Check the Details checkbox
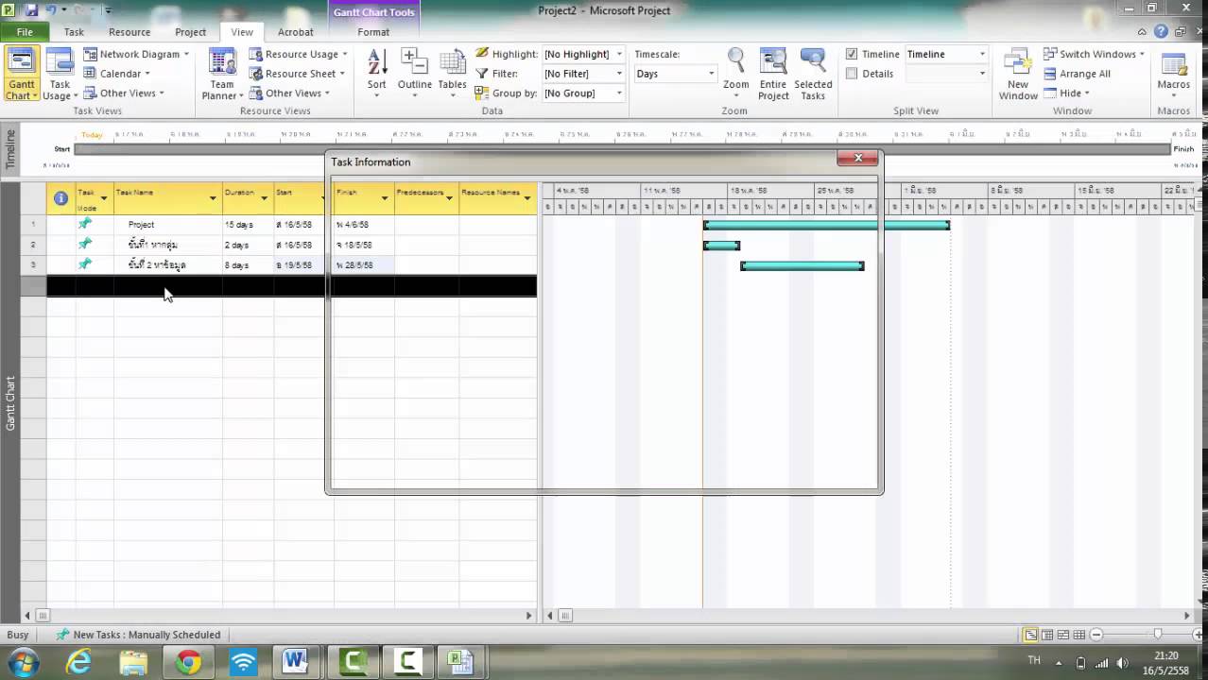The width and height of the screenshot is (1208, 680). pyautogui.click(x=852, y=74)
